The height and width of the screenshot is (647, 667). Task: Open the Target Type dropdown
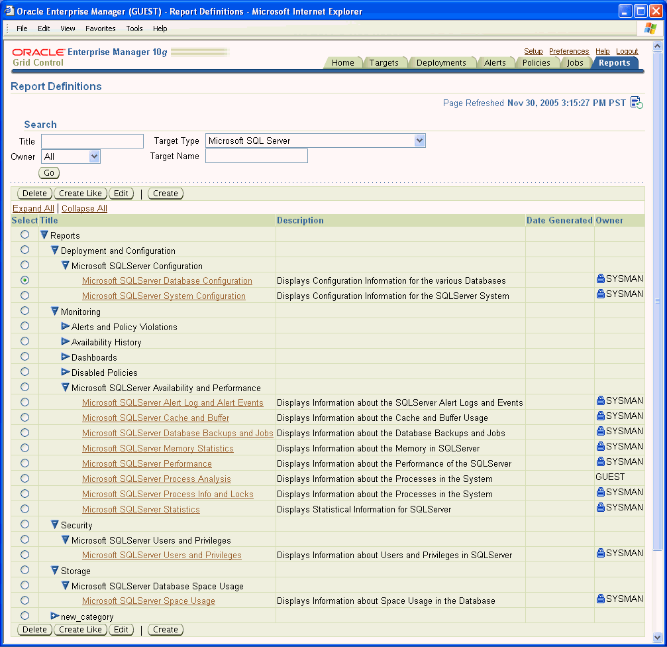tap(419, 141)
